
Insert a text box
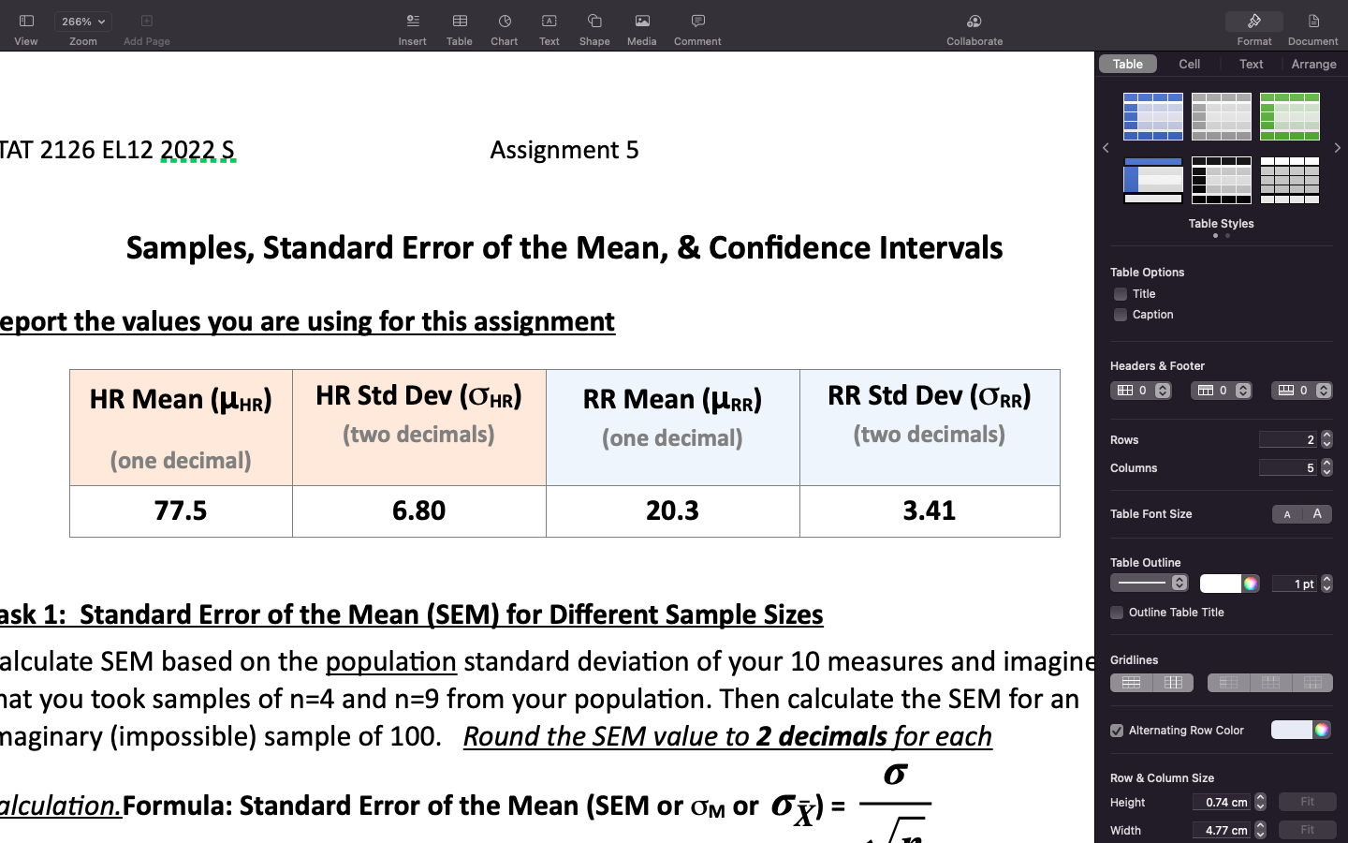click(x=549, y=26)
